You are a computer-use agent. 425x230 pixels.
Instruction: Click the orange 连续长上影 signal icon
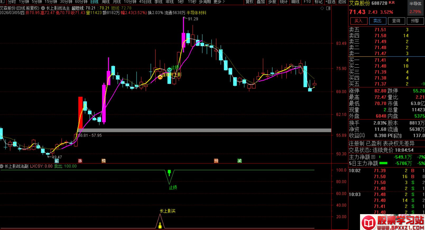(160, 77)
